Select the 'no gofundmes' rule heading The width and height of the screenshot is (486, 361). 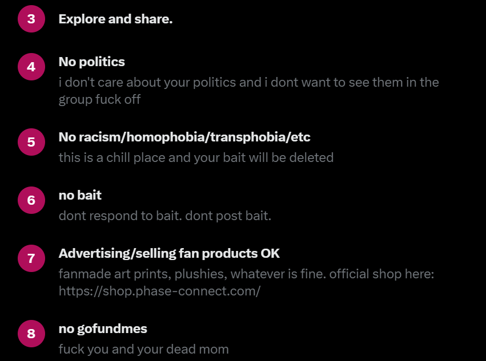pyautogui.click(x=103, y=329)
